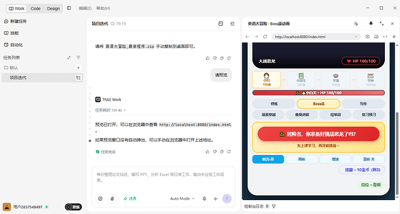Click the hash icon in preview toolbar
This screenshot has width=400, height=214.
[x=394, y=36]
